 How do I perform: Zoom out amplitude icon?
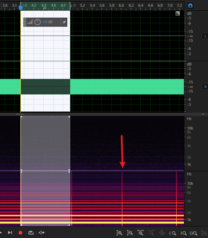(130, 233)
